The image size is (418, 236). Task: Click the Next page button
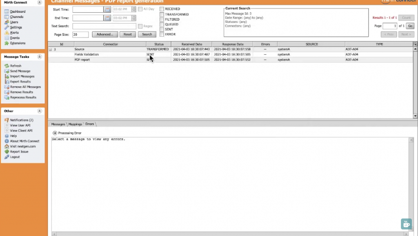coord(406,34)
